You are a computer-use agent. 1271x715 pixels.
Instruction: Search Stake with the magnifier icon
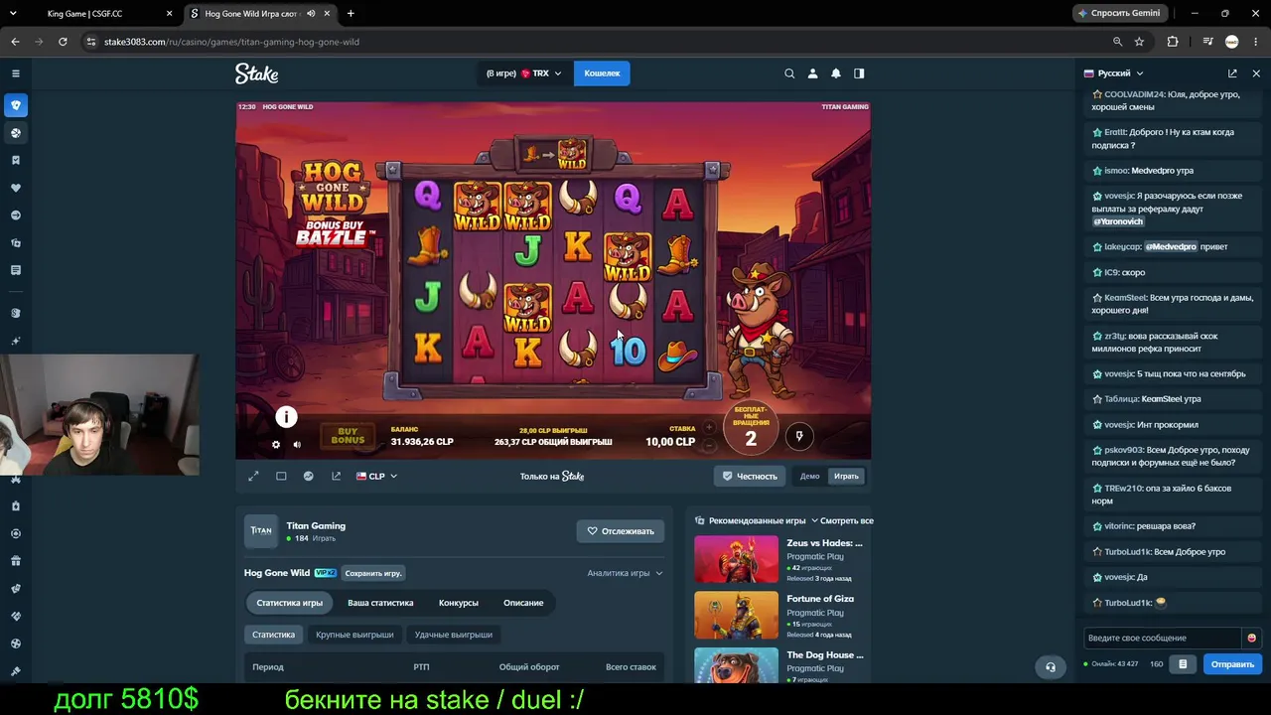(789, 73)
